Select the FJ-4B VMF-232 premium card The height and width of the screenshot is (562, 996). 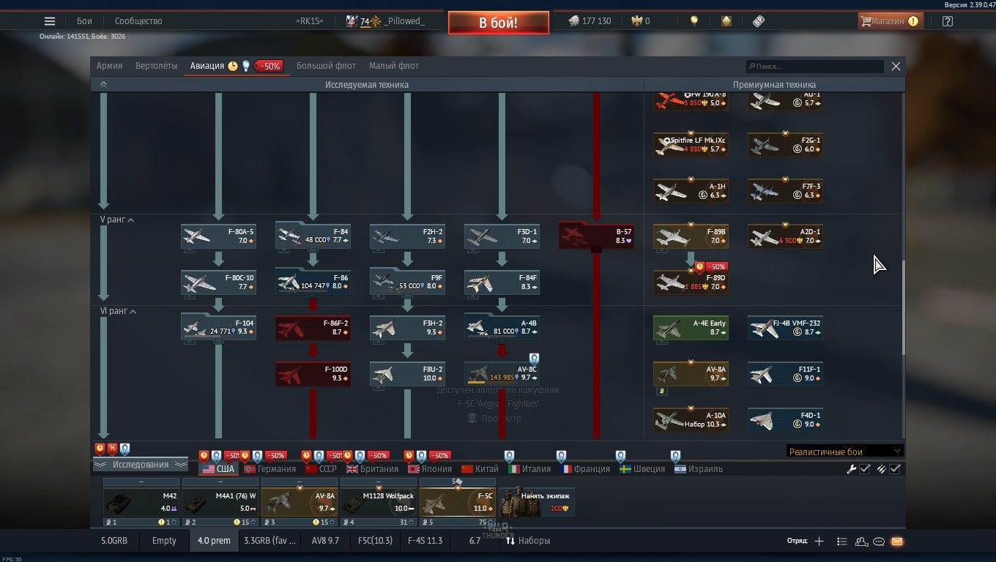(785, 328)
